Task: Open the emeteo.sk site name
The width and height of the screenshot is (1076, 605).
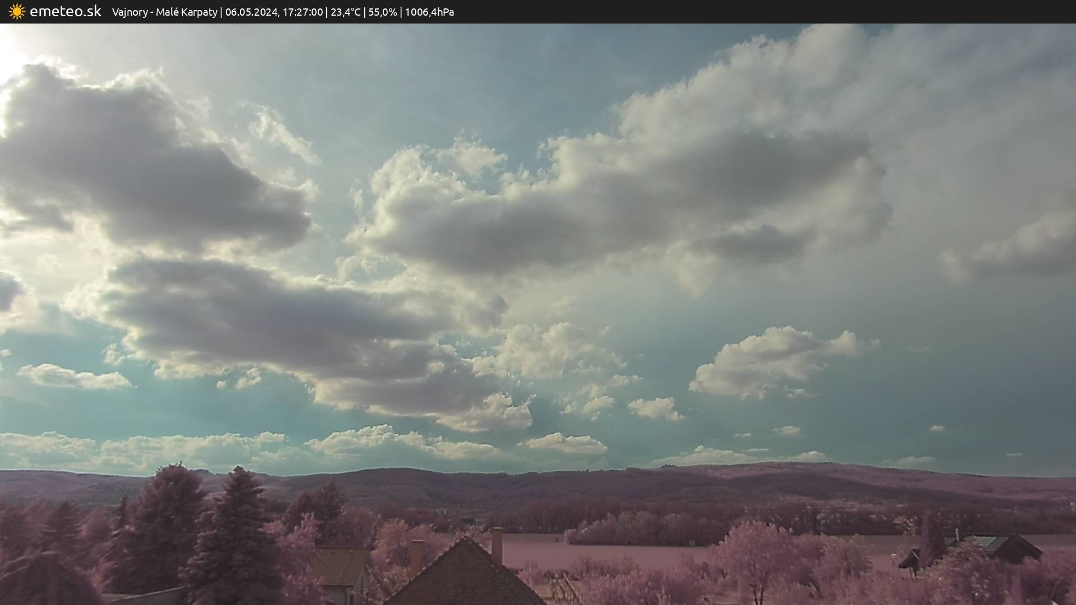Action: tap(65, 12)
